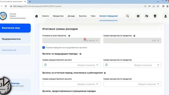Switch to Самозанятый sidebar section
169x95 pixels.
point(15,50)
